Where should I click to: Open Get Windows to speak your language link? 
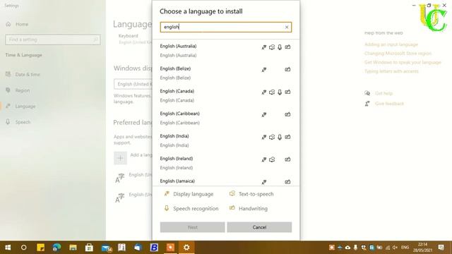click(403, 63)
